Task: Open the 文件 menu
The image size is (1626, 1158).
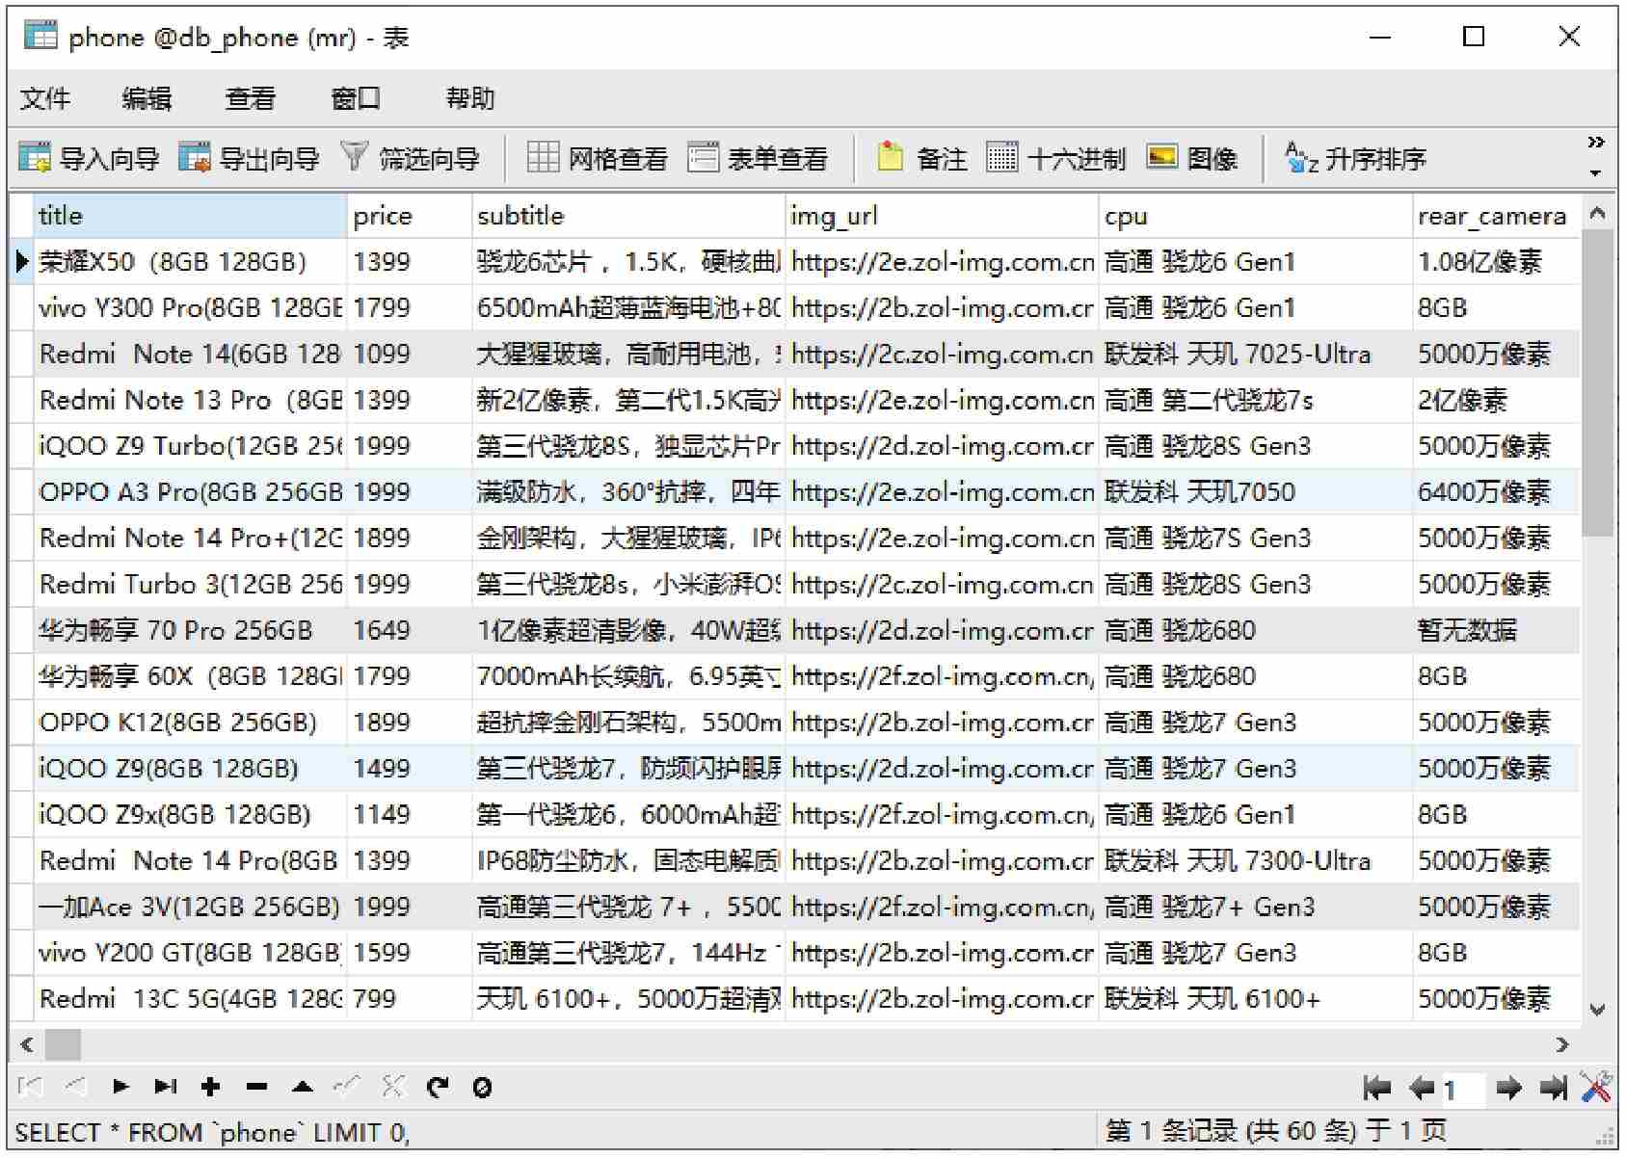Action: pos(45,98)
